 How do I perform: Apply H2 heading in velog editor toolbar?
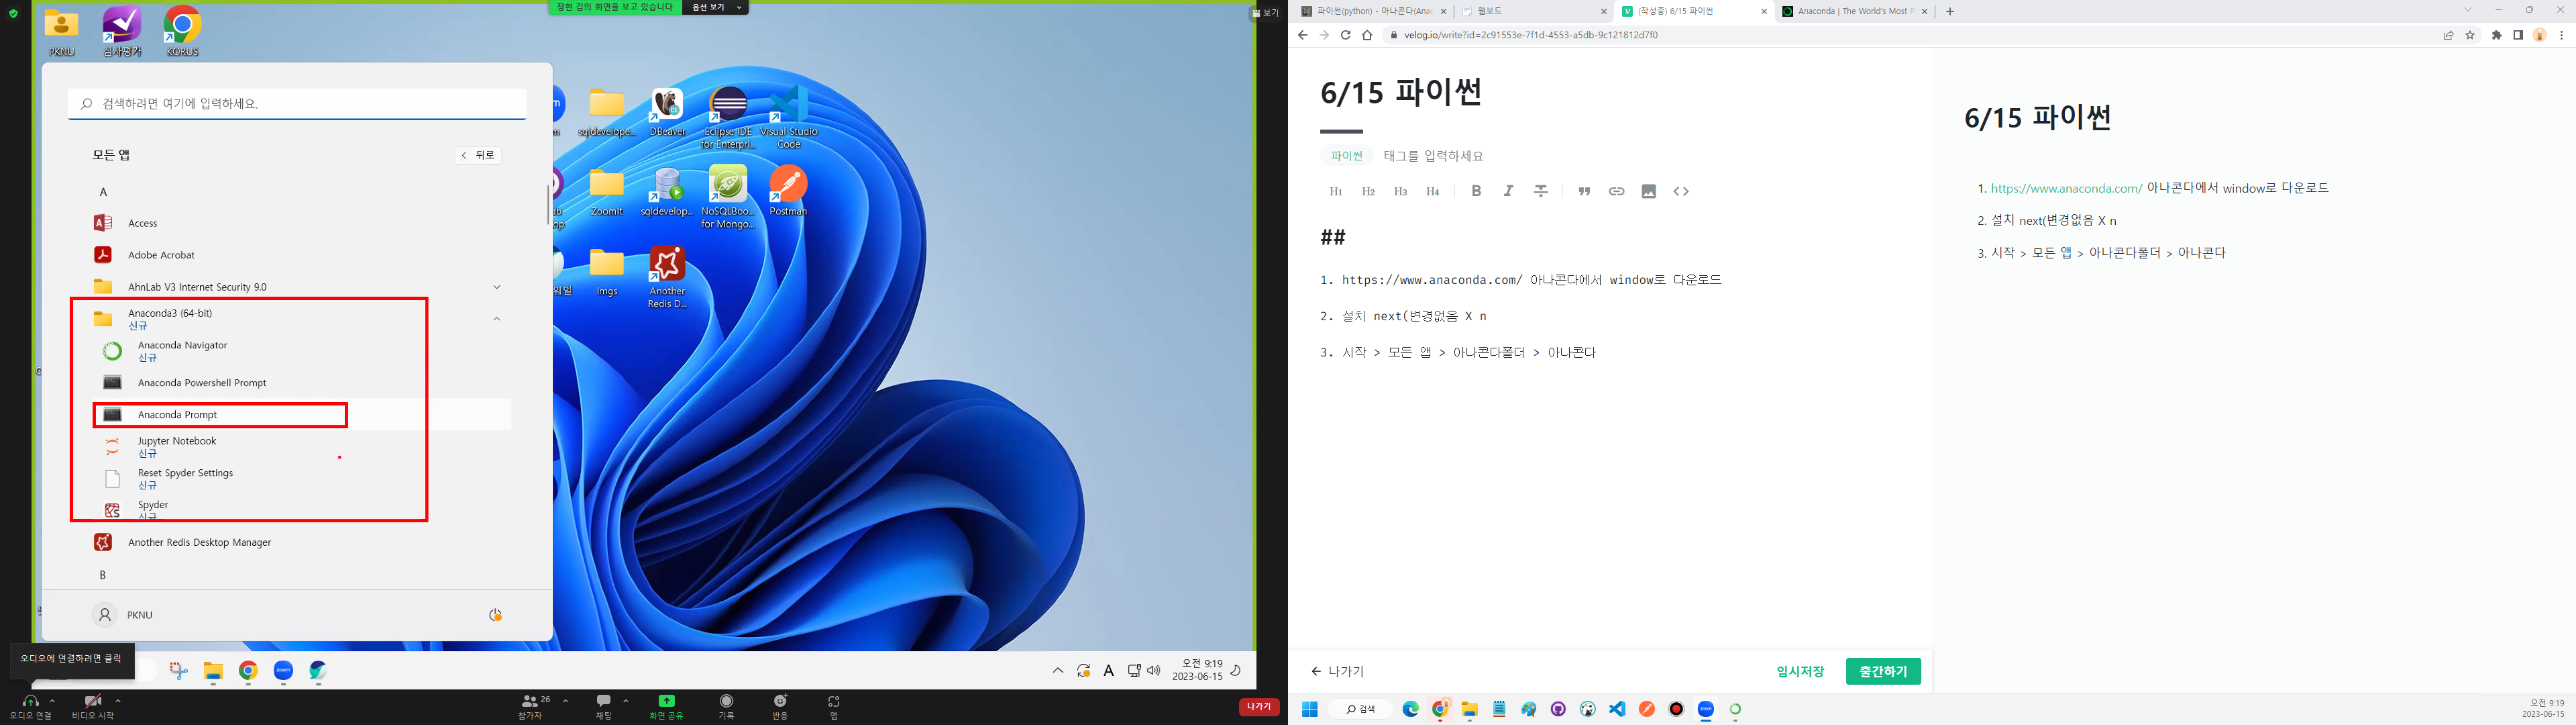coord(1368,191)
